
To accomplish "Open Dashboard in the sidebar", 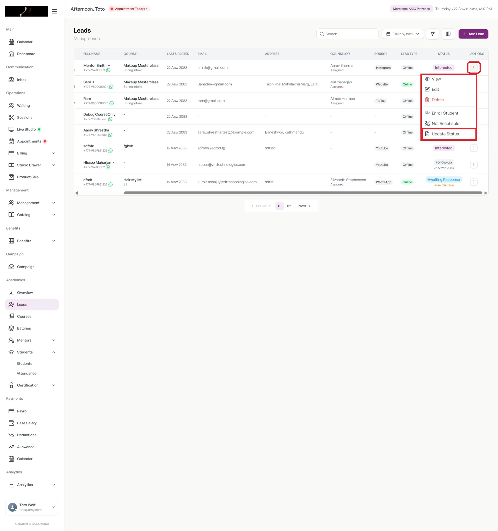I will [x=32, y=54].
